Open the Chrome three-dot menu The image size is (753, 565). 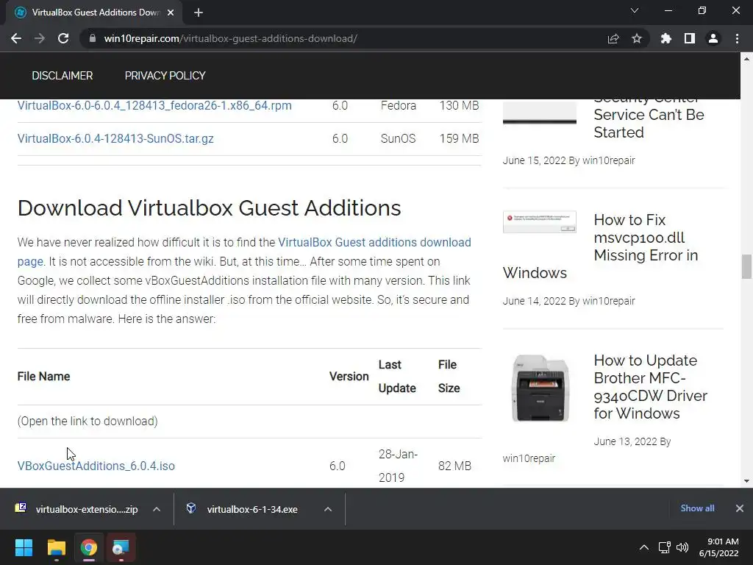coord(737,38)
